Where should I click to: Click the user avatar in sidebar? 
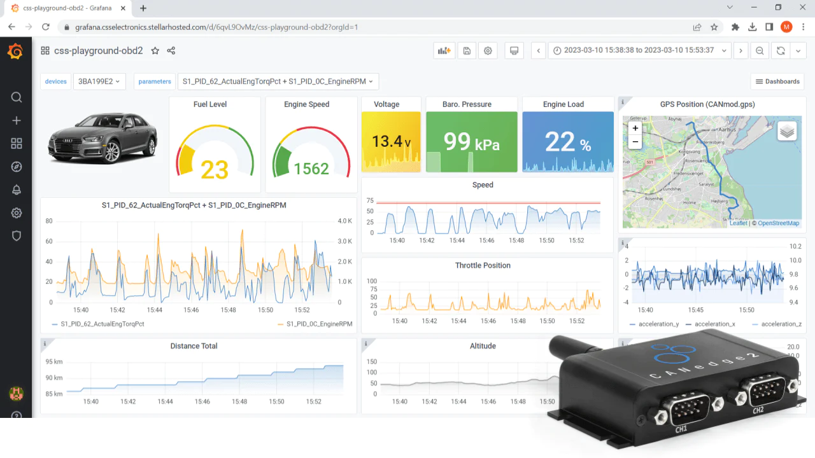16,393
